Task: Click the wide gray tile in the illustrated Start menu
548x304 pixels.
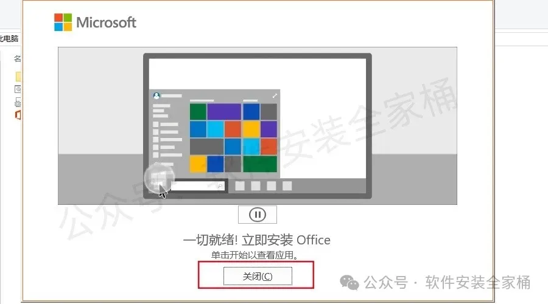Action: point(206,147)
